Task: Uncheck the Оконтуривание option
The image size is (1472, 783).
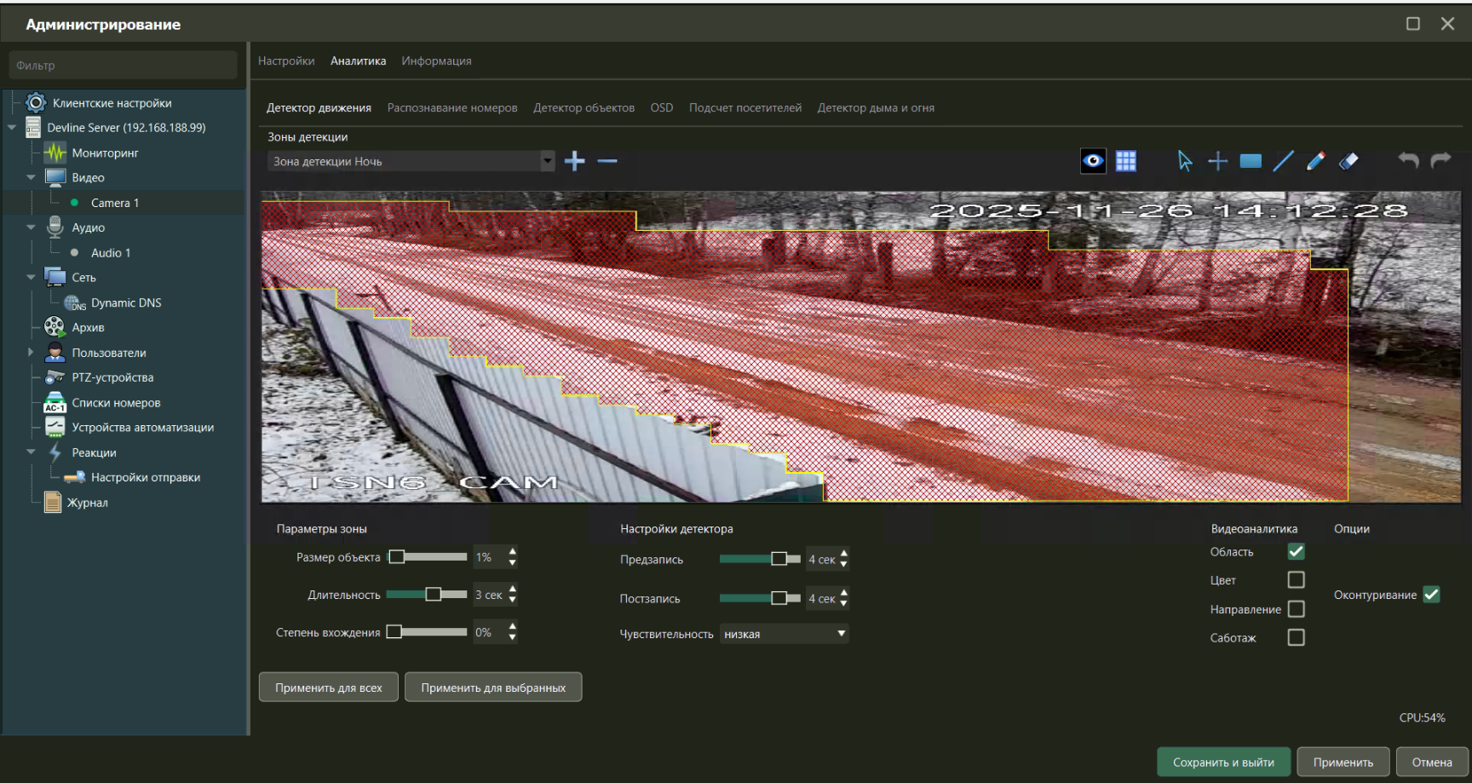Action: pyautogui.click(x=1431, y=595)
